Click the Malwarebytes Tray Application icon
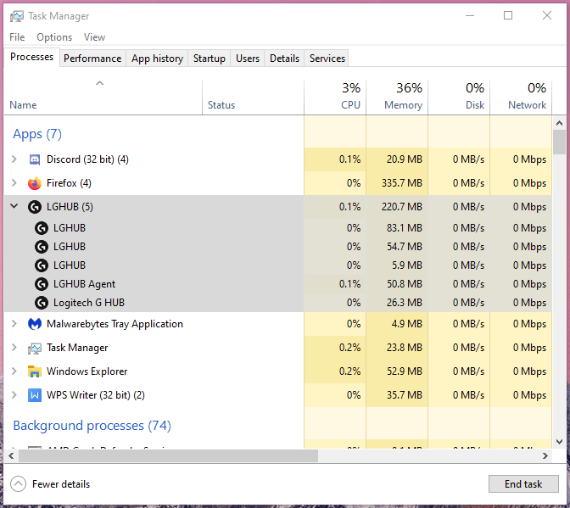The width and height of the screenshot is (570, 508). [x=35, y=324]
